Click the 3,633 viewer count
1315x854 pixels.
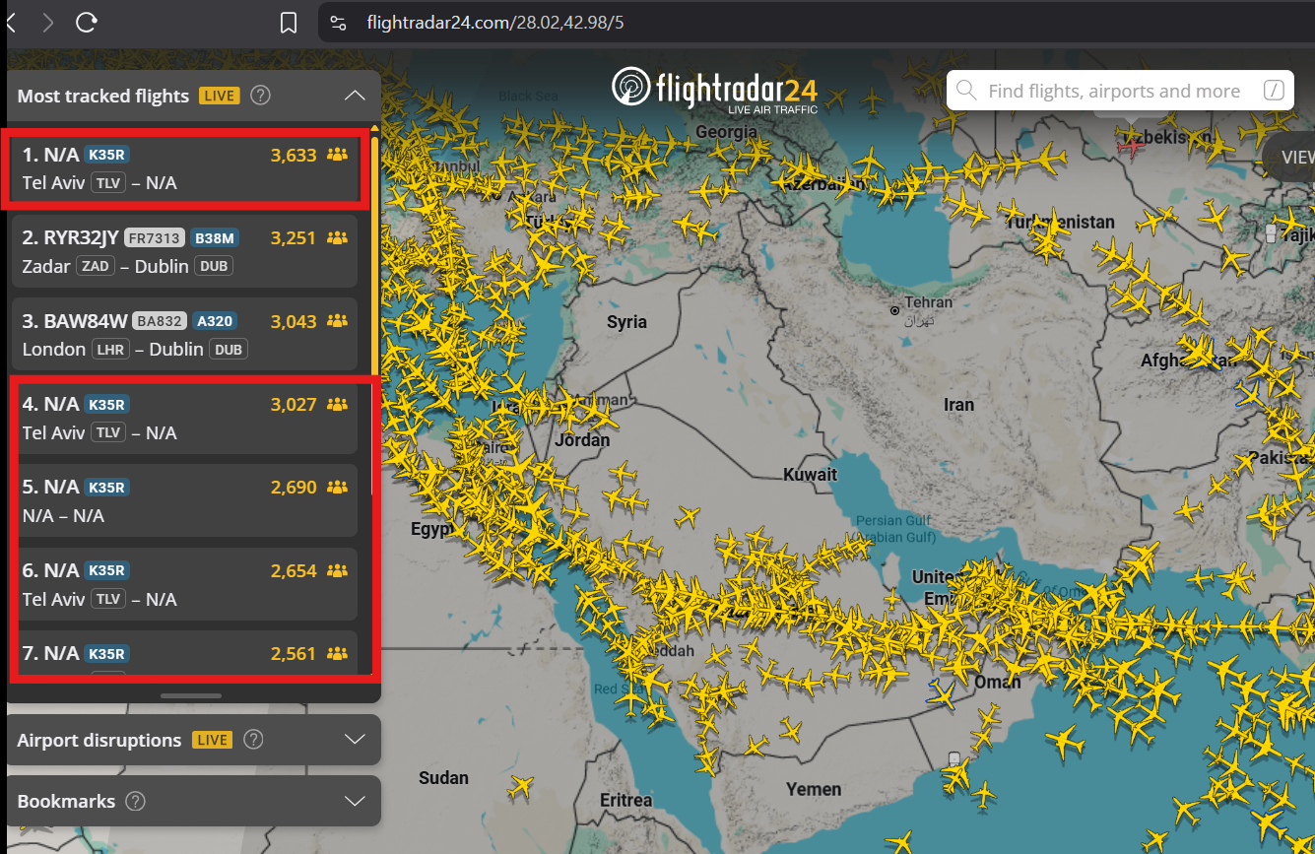pos(294,154)
